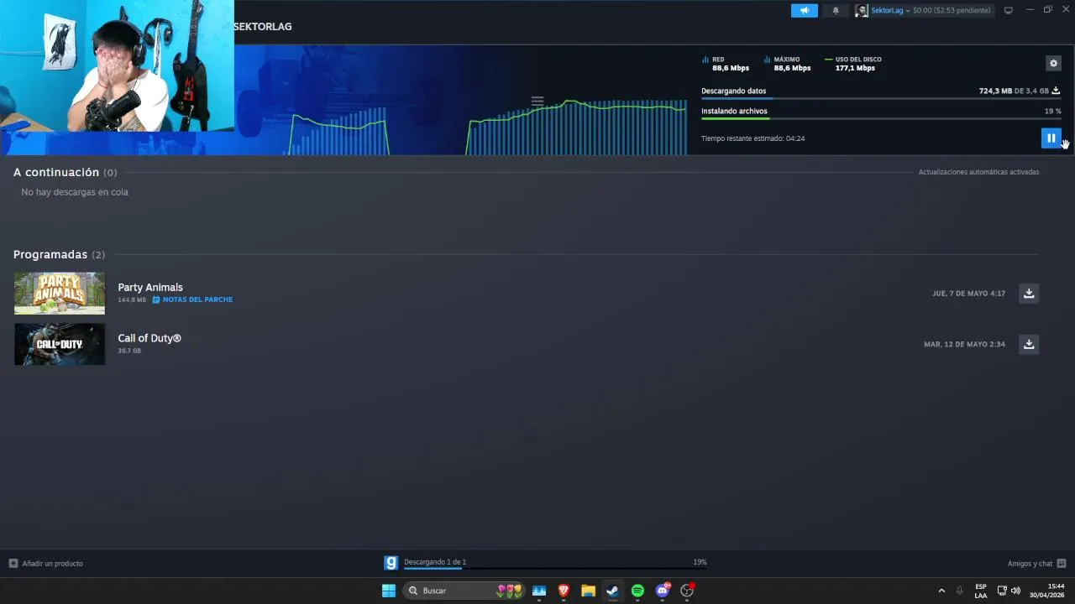Open Discord from taskbar
Viewport: 1075px width, 604px height.
(x=663, y=591)
